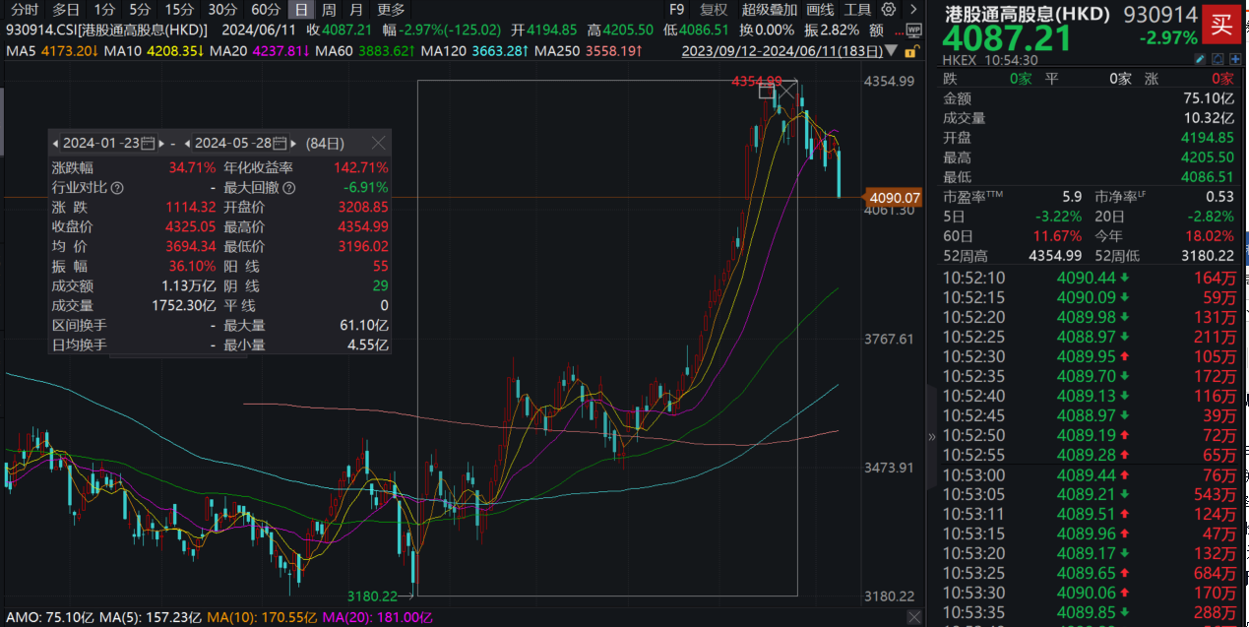
Task: Expand hidden tools via right chevron
Action: click(x=913, y=10)
